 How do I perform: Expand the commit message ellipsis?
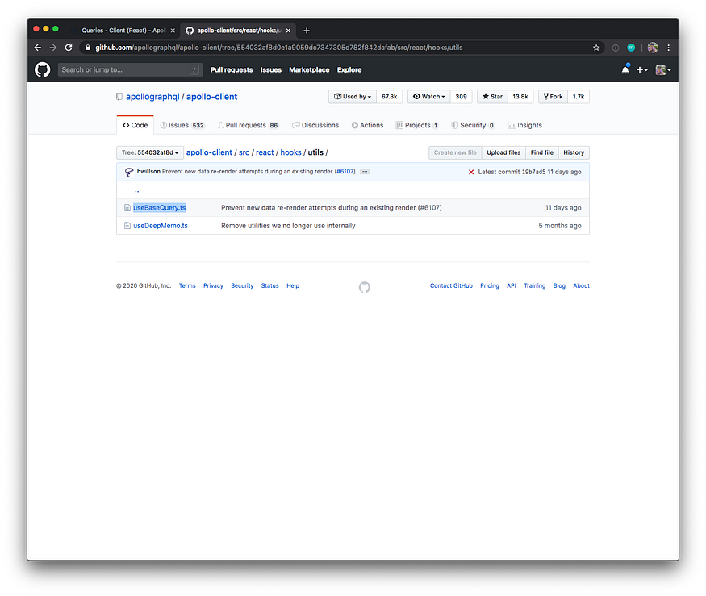[x=365, y=172]
